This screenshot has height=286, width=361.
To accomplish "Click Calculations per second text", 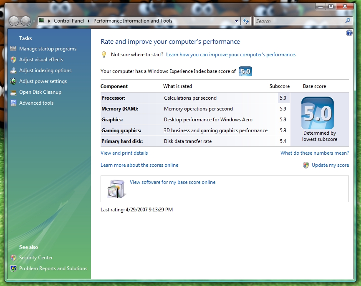I will click(190, 98).
